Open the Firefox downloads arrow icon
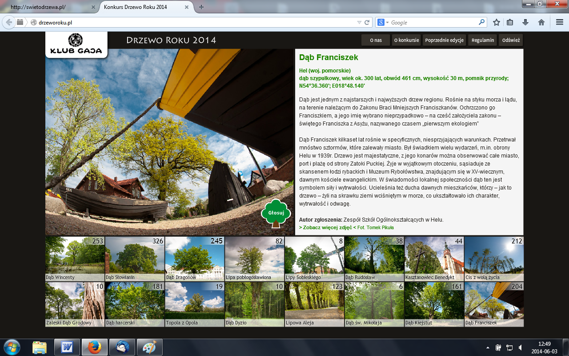 [x=525, y=22]
